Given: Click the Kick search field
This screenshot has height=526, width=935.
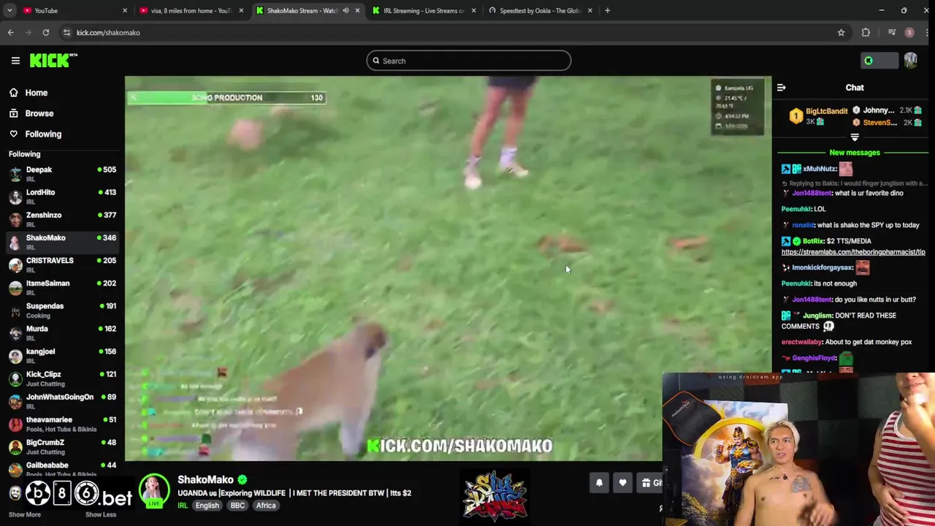Looking at the screenshot, I should 468,61.
